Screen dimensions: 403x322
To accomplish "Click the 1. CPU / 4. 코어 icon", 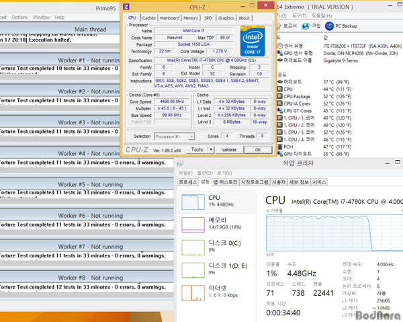I will pyautogui.click(x=280, y=139).
